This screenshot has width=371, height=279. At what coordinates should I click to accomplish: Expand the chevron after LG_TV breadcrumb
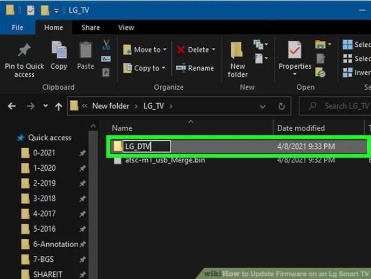pyautogui.click(x=171, y=106)
